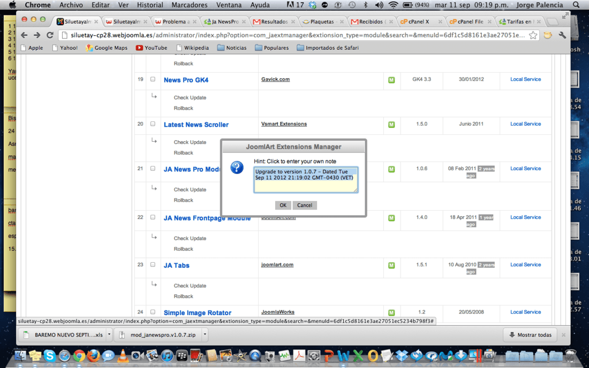
Task: Open Dropbox from the dock
Action: pos(402,356)
